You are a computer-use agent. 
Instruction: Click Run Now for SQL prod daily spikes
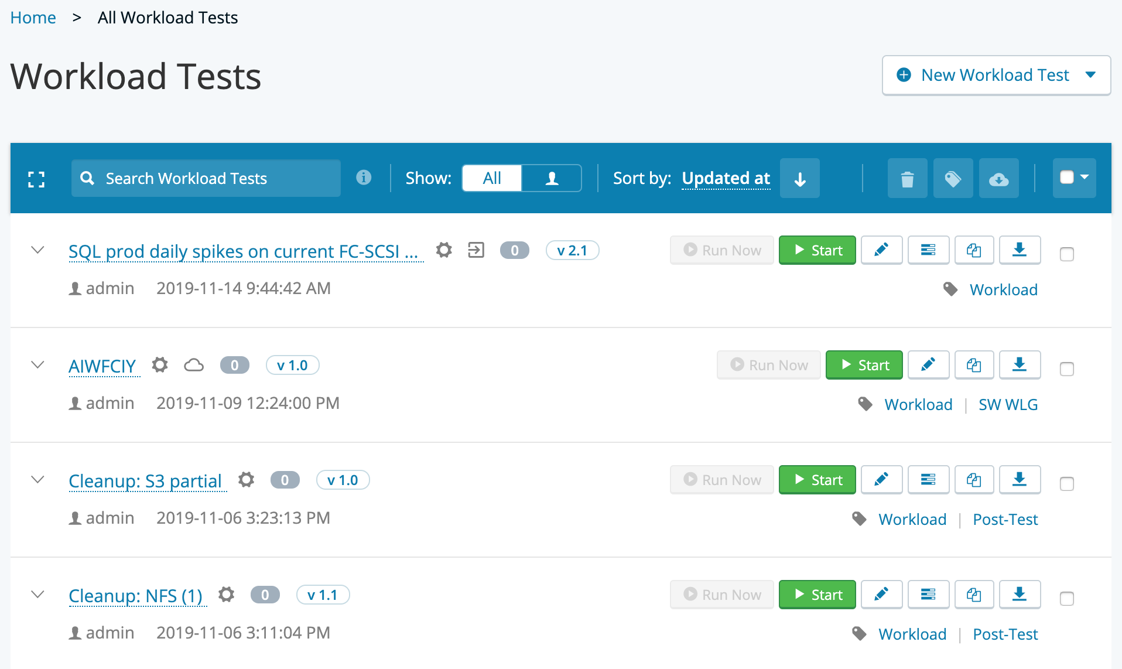click(x=722, y=250)
